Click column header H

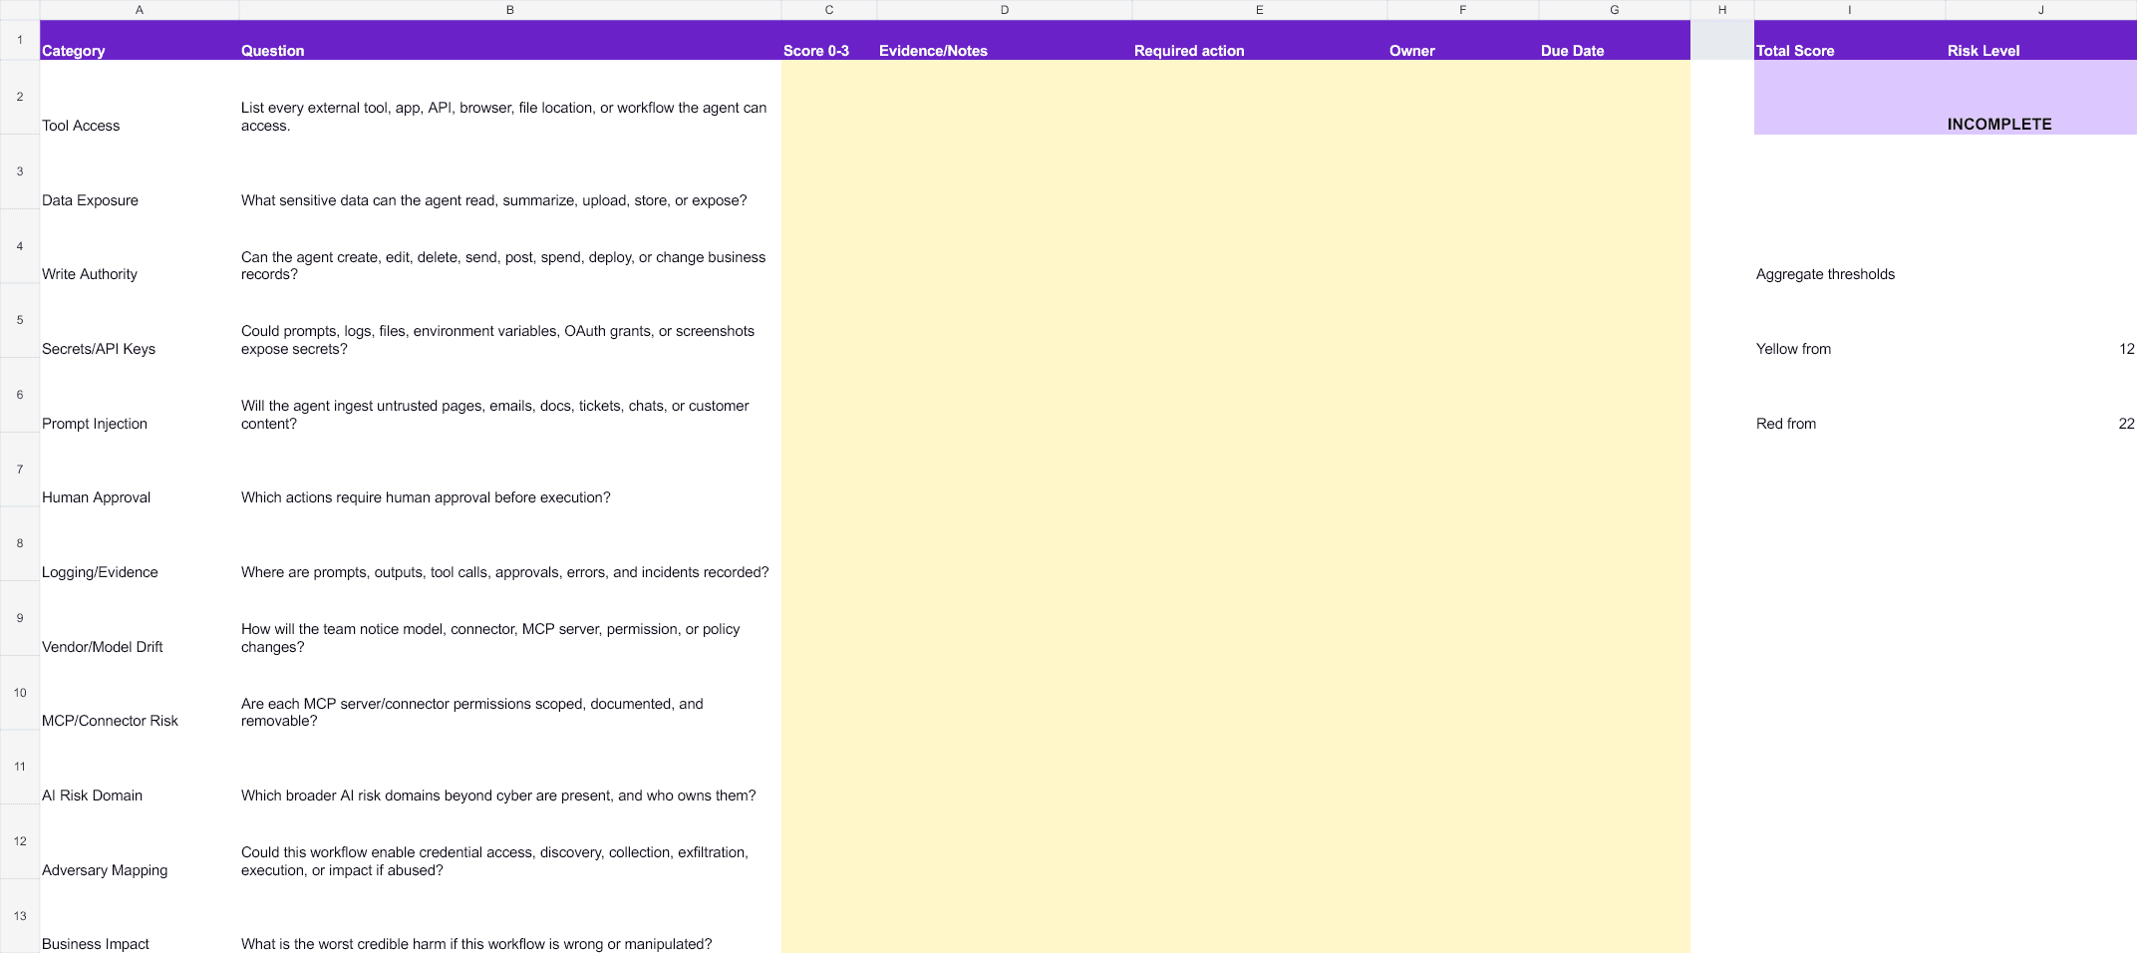click(1722, 10)
